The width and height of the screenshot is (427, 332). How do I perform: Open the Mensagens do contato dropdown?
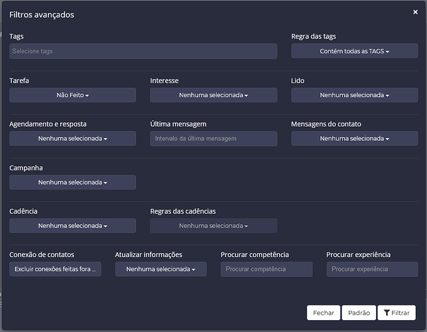(x=354, y=138)
